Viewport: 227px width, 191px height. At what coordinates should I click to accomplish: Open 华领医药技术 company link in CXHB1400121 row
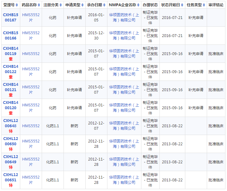[124, 90]
